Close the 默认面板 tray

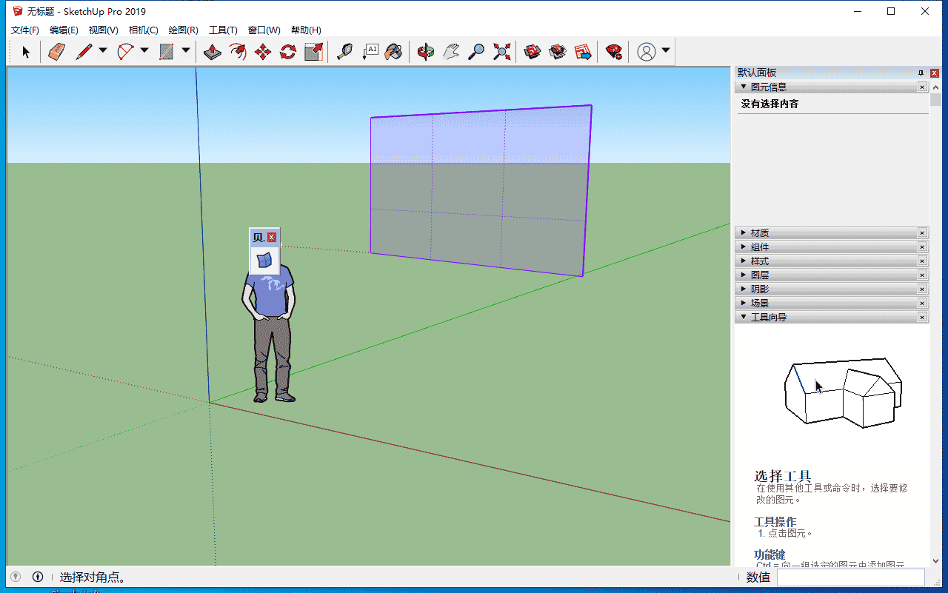935,73
